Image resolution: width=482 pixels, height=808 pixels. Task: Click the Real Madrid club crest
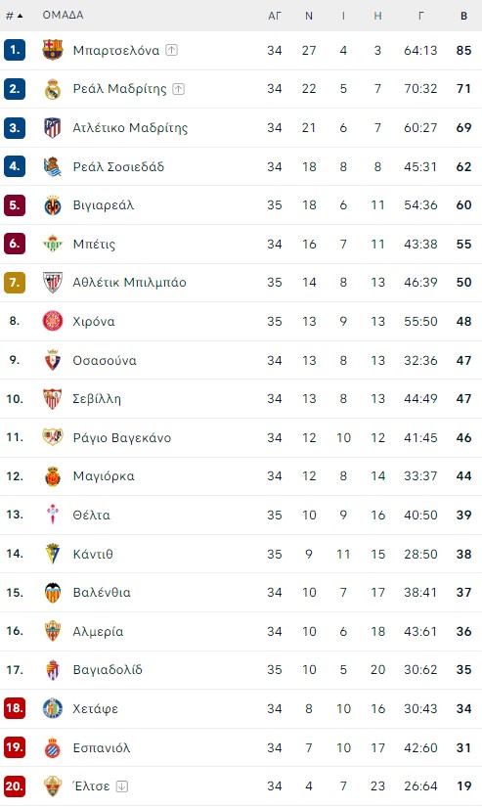[x=53, y=89]
